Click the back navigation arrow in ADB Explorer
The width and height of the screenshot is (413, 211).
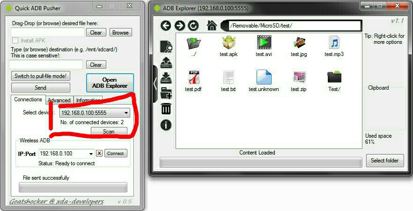coord(166,26)
